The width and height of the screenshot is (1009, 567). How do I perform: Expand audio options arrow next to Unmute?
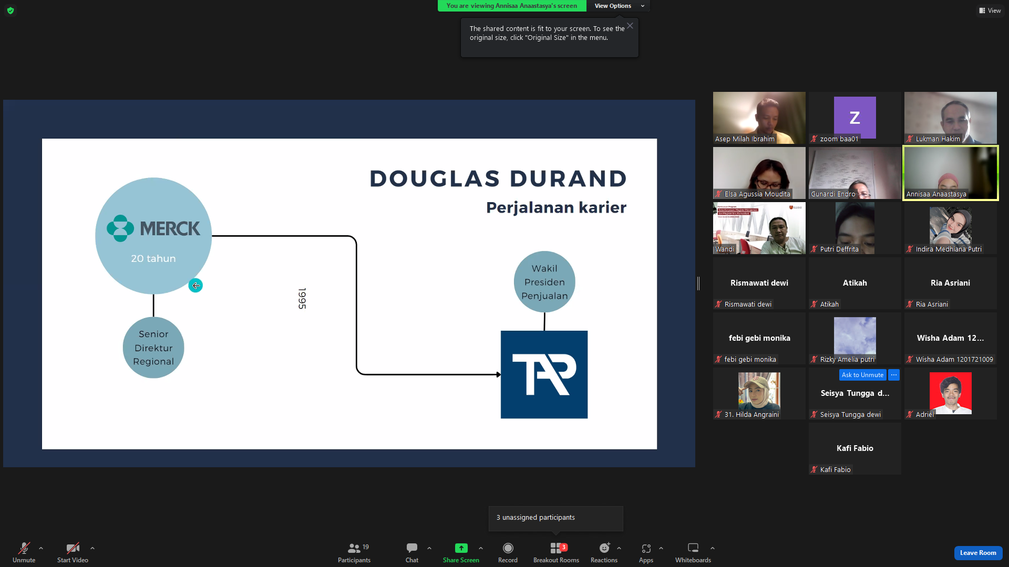41,548
